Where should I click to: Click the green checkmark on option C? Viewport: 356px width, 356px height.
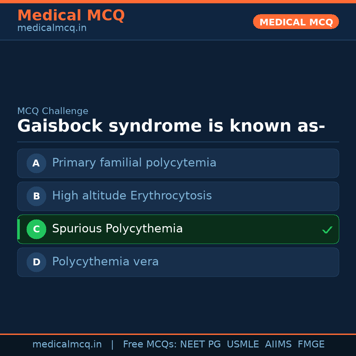tap(327, 230)
